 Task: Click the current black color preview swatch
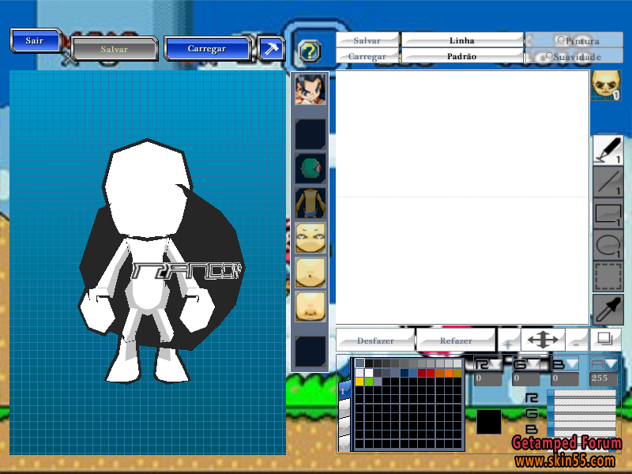(489, 422)
